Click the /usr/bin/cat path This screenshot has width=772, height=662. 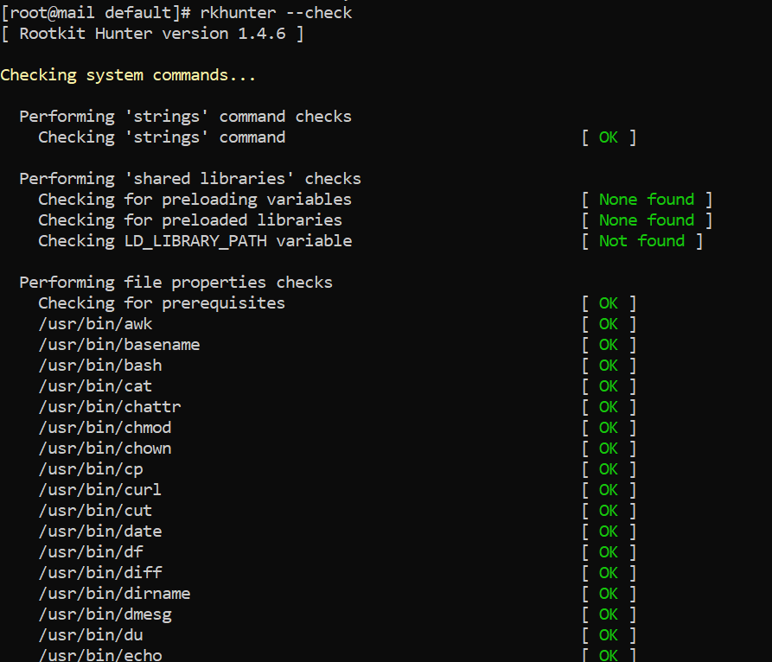(95, 386)
